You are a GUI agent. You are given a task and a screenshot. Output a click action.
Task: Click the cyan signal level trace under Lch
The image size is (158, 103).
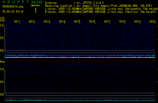pos(80,57)
